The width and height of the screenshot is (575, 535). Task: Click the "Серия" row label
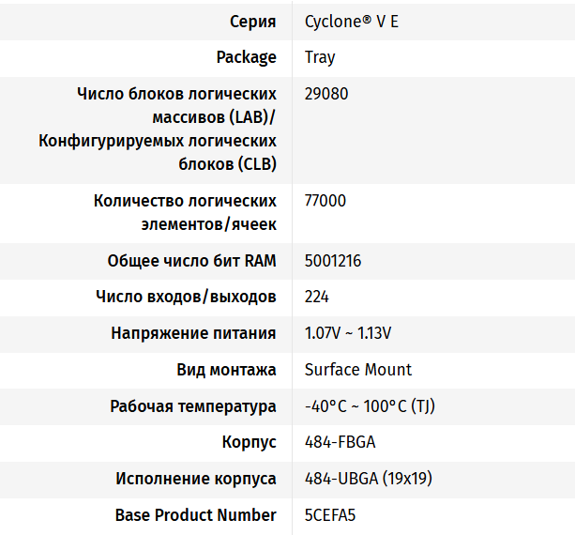(x=251, y=21)
